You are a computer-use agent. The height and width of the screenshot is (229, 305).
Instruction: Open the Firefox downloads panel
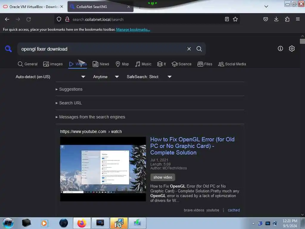[276, 19]
